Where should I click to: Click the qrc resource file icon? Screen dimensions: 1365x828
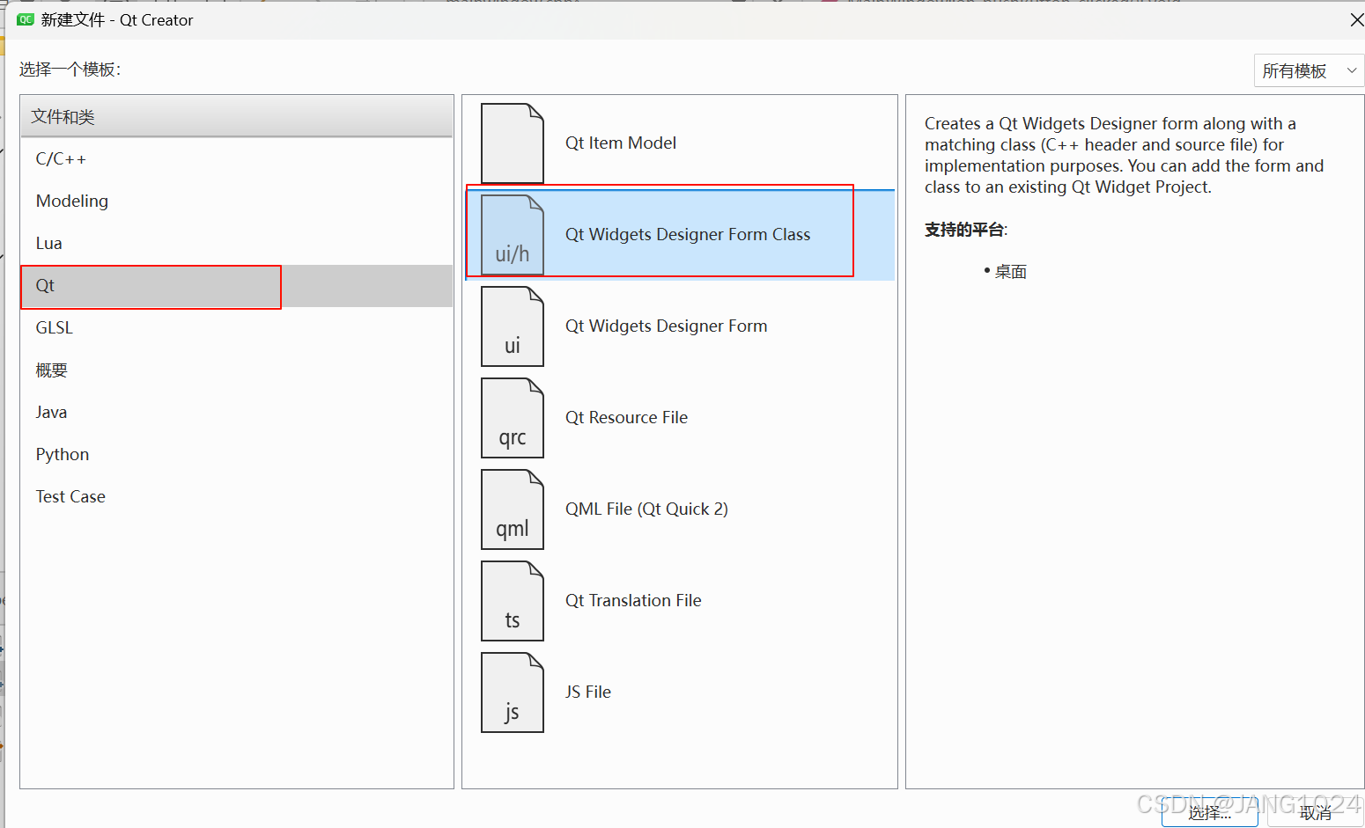click(x=513, y=418)
